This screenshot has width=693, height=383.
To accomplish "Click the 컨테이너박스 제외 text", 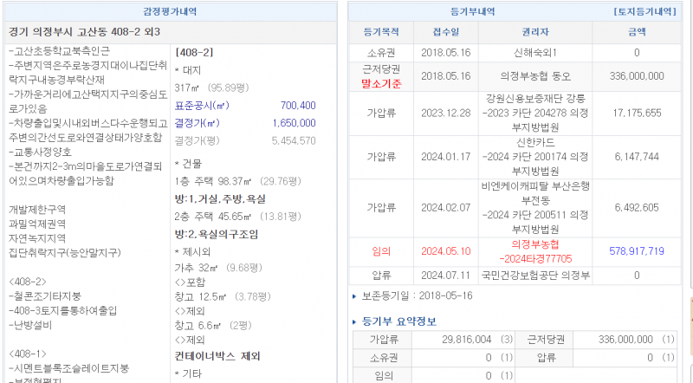I will tap(217, 356).
